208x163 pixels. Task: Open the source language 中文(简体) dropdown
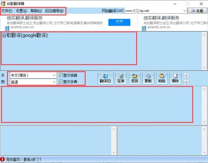tap(33, 75)
